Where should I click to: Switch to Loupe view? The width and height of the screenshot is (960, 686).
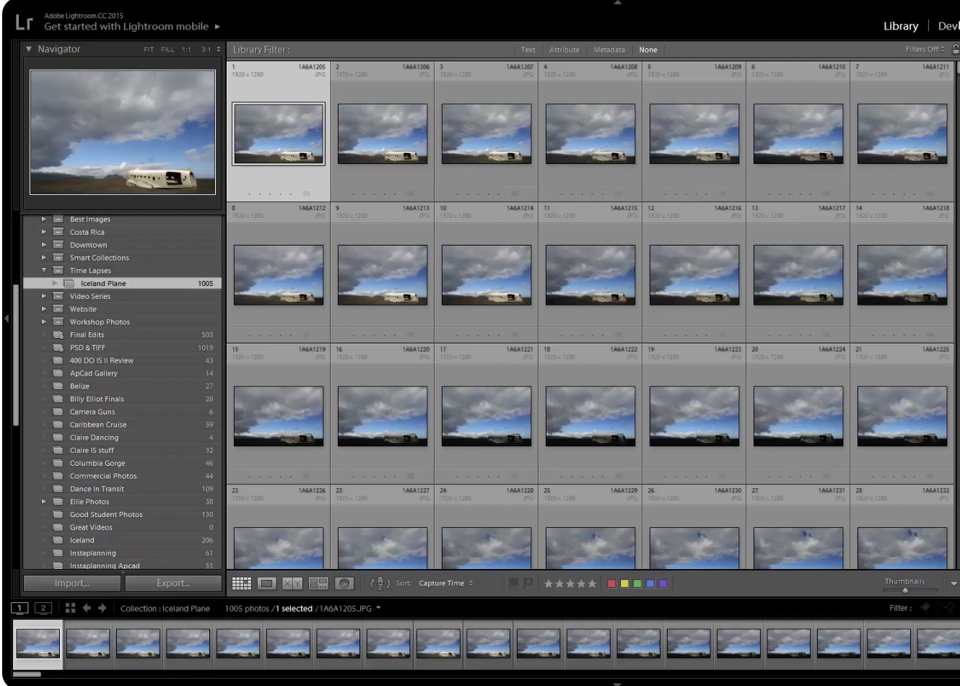pyautogui.click(x=266, y=583)
